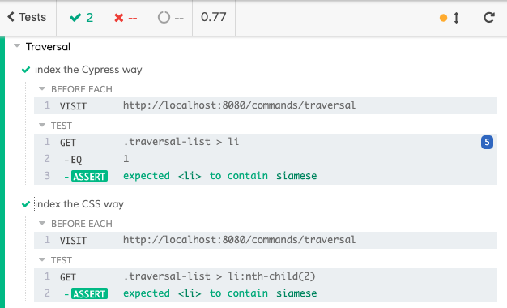Select the Traversal suite title
Screen dimensions: 507x308
[48, 47]
